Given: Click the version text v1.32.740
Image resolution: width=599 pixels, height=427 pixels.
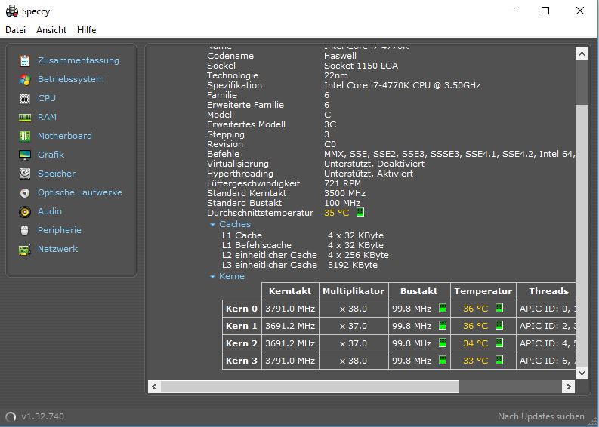Looking at the screenshot, I should click(x=43, y=416).
